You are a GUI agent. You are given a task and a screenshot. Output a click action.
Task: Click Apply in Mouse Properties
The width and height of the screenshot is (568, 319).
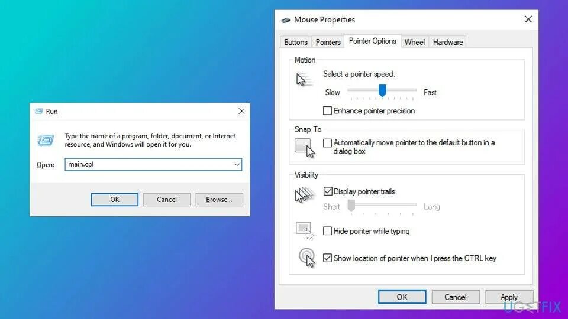pos(509,297)
